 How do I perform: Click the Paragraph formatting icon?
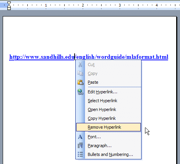pyautogui.click(x=80, y=146)
